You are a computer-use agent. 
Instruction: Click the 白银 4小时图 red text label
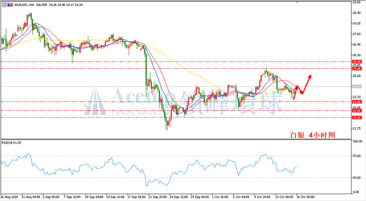click(x=313, y=135)
